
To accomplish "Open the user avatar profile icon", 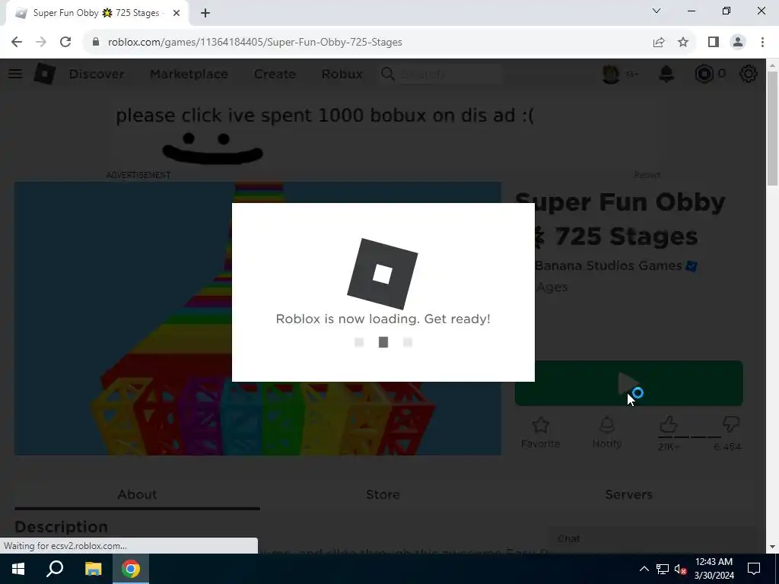I will pos(611,74).
